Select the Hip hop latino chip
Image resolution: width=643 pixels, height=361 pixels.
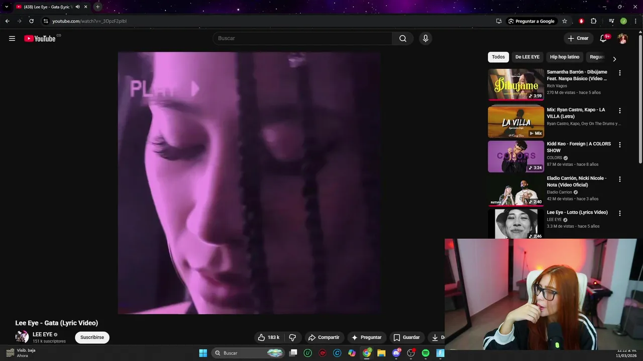coord(565,57)
